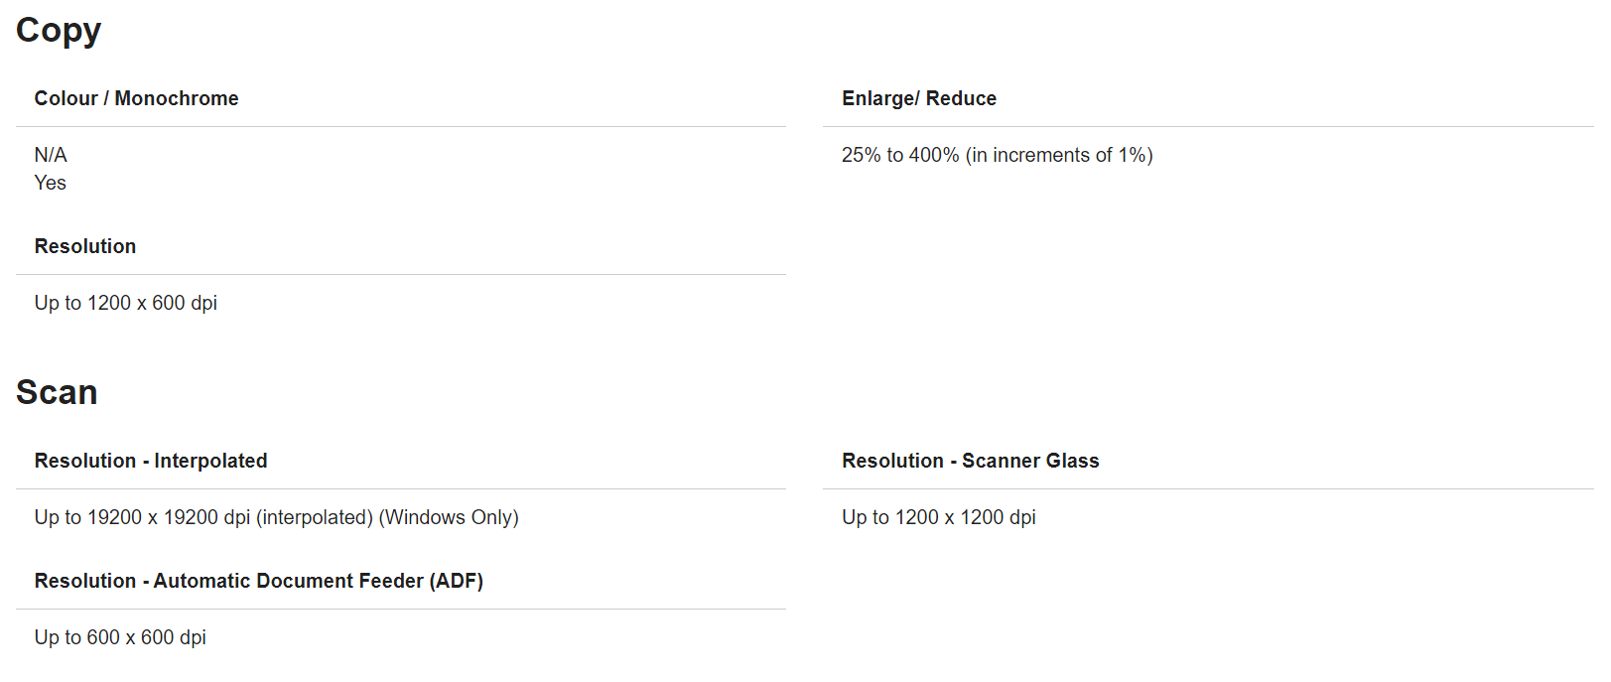Click the "Up to 19200 x 19200 dpi" text

pos(142,517)
